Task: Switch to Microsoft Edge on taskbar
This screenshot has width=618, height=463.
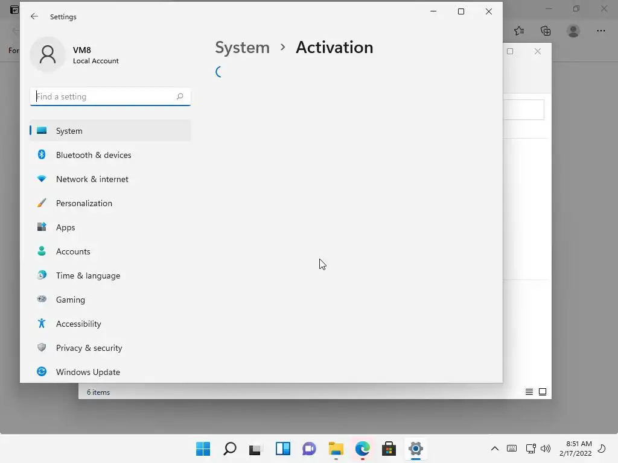Action: (x=363, y=449)
